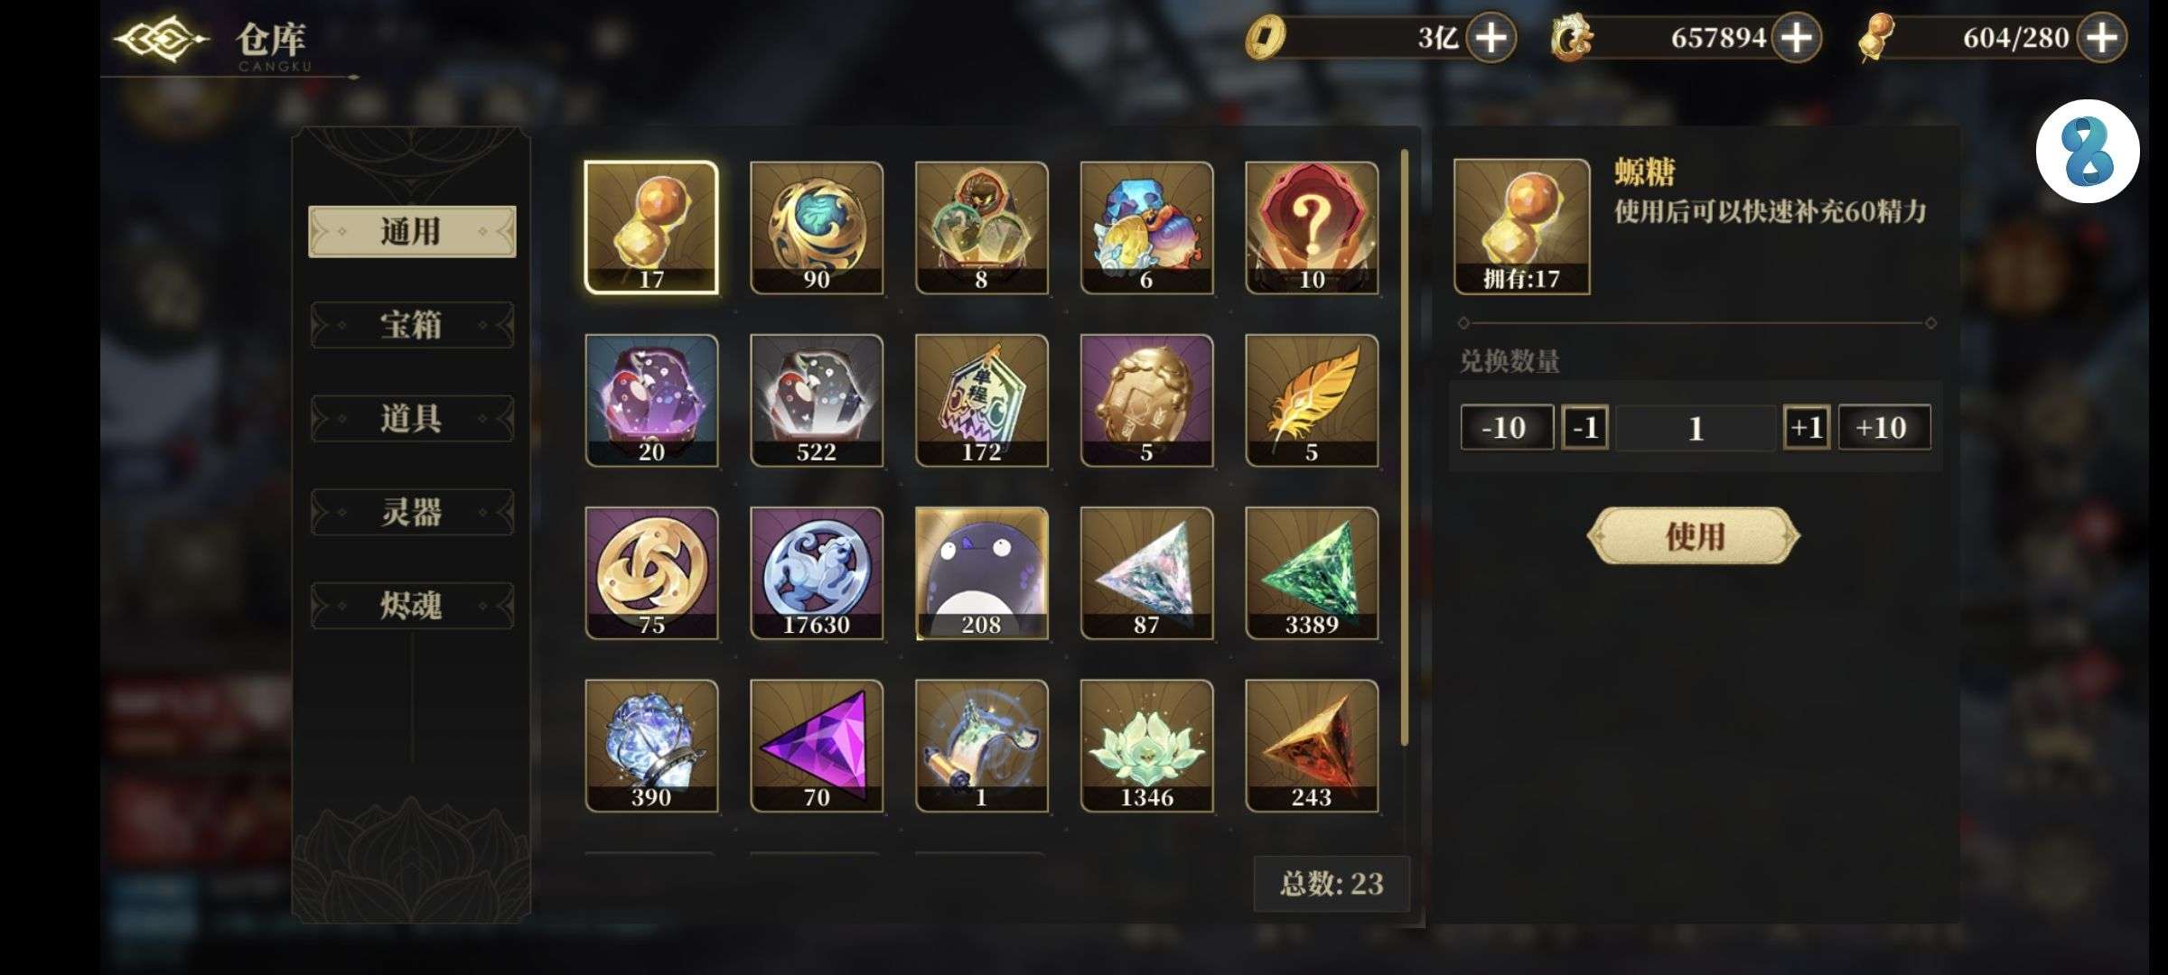Switch to the 灵器 tab

tap(412, 512)
